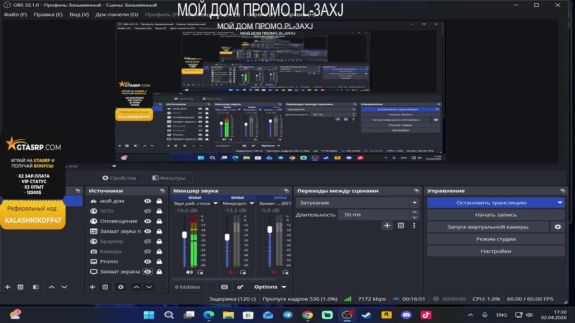Increase Длительность with the up stepper arrow
575x323 pixels.
[415, 212]
